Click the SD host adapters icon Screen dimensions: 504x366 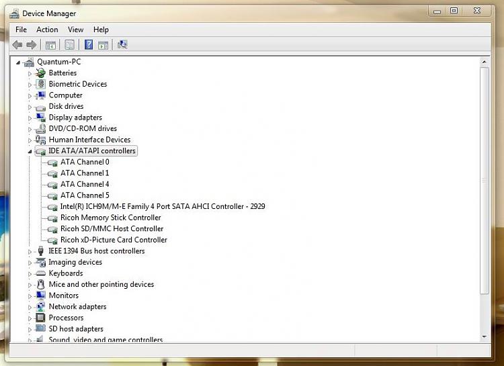[40, 328]
